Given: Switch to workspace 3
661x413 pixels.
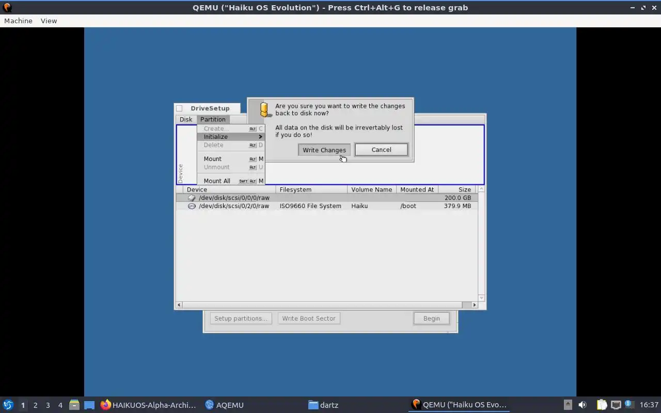Looking at the screenshot, I should [x=48, y=405].
